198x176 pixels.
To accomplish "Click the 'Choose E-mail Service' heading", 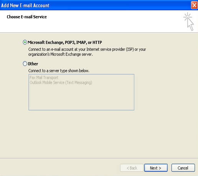I will [x=27, y=17].
